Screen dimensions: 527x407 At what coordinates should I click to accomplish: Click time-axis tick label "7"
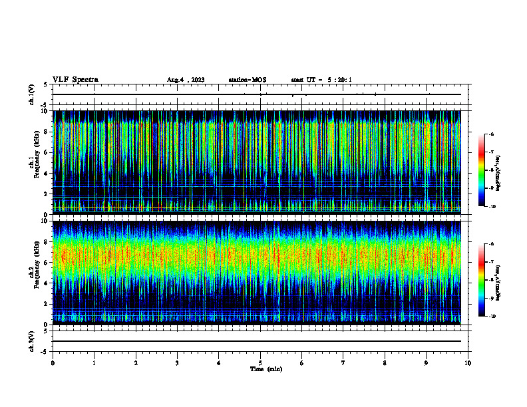click(343, 363)
